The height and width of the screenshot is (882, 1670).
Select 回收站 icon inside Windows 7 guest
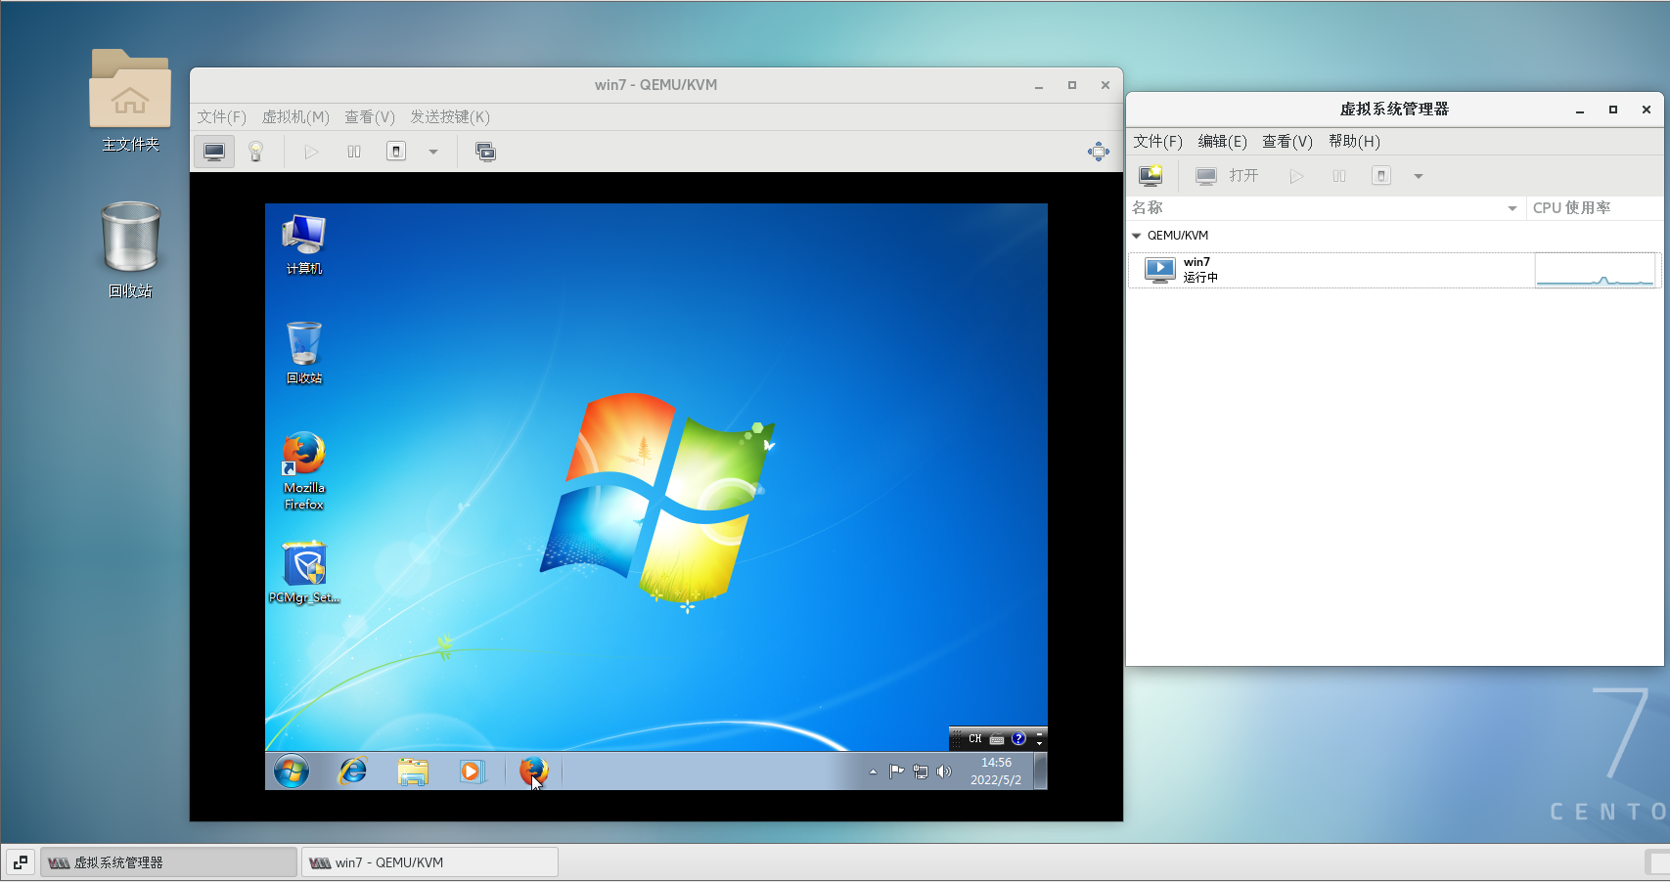[x=304, y=352]
